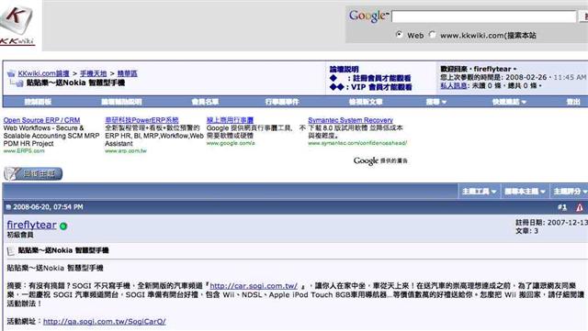Image resolution: width=588 pixels, height=331 pixels.
Task: Click the post status icon beside 2008-06-20
Action: pos(8,207)
